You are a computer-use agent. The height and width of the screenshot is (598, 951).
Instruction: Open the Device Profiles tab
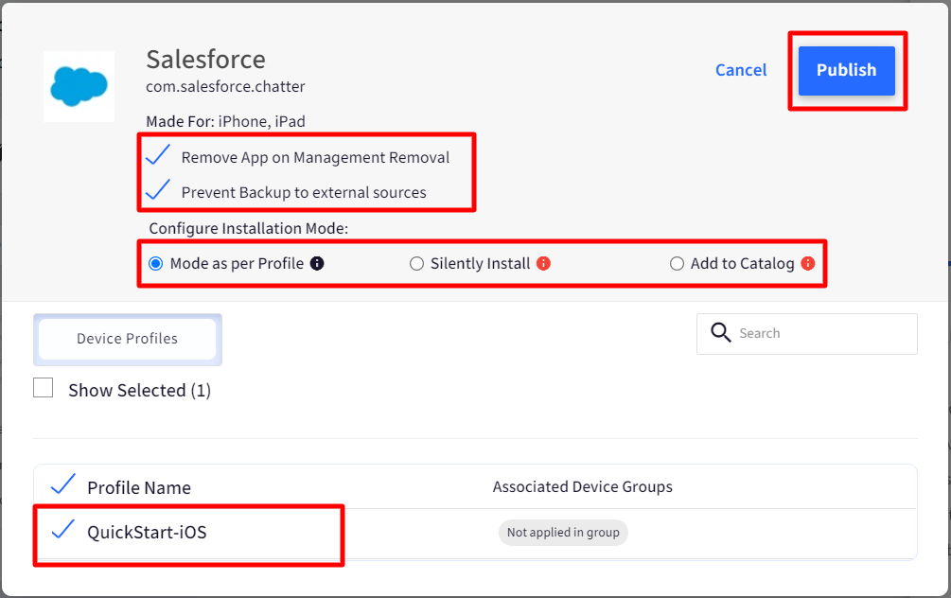point(128,339)
